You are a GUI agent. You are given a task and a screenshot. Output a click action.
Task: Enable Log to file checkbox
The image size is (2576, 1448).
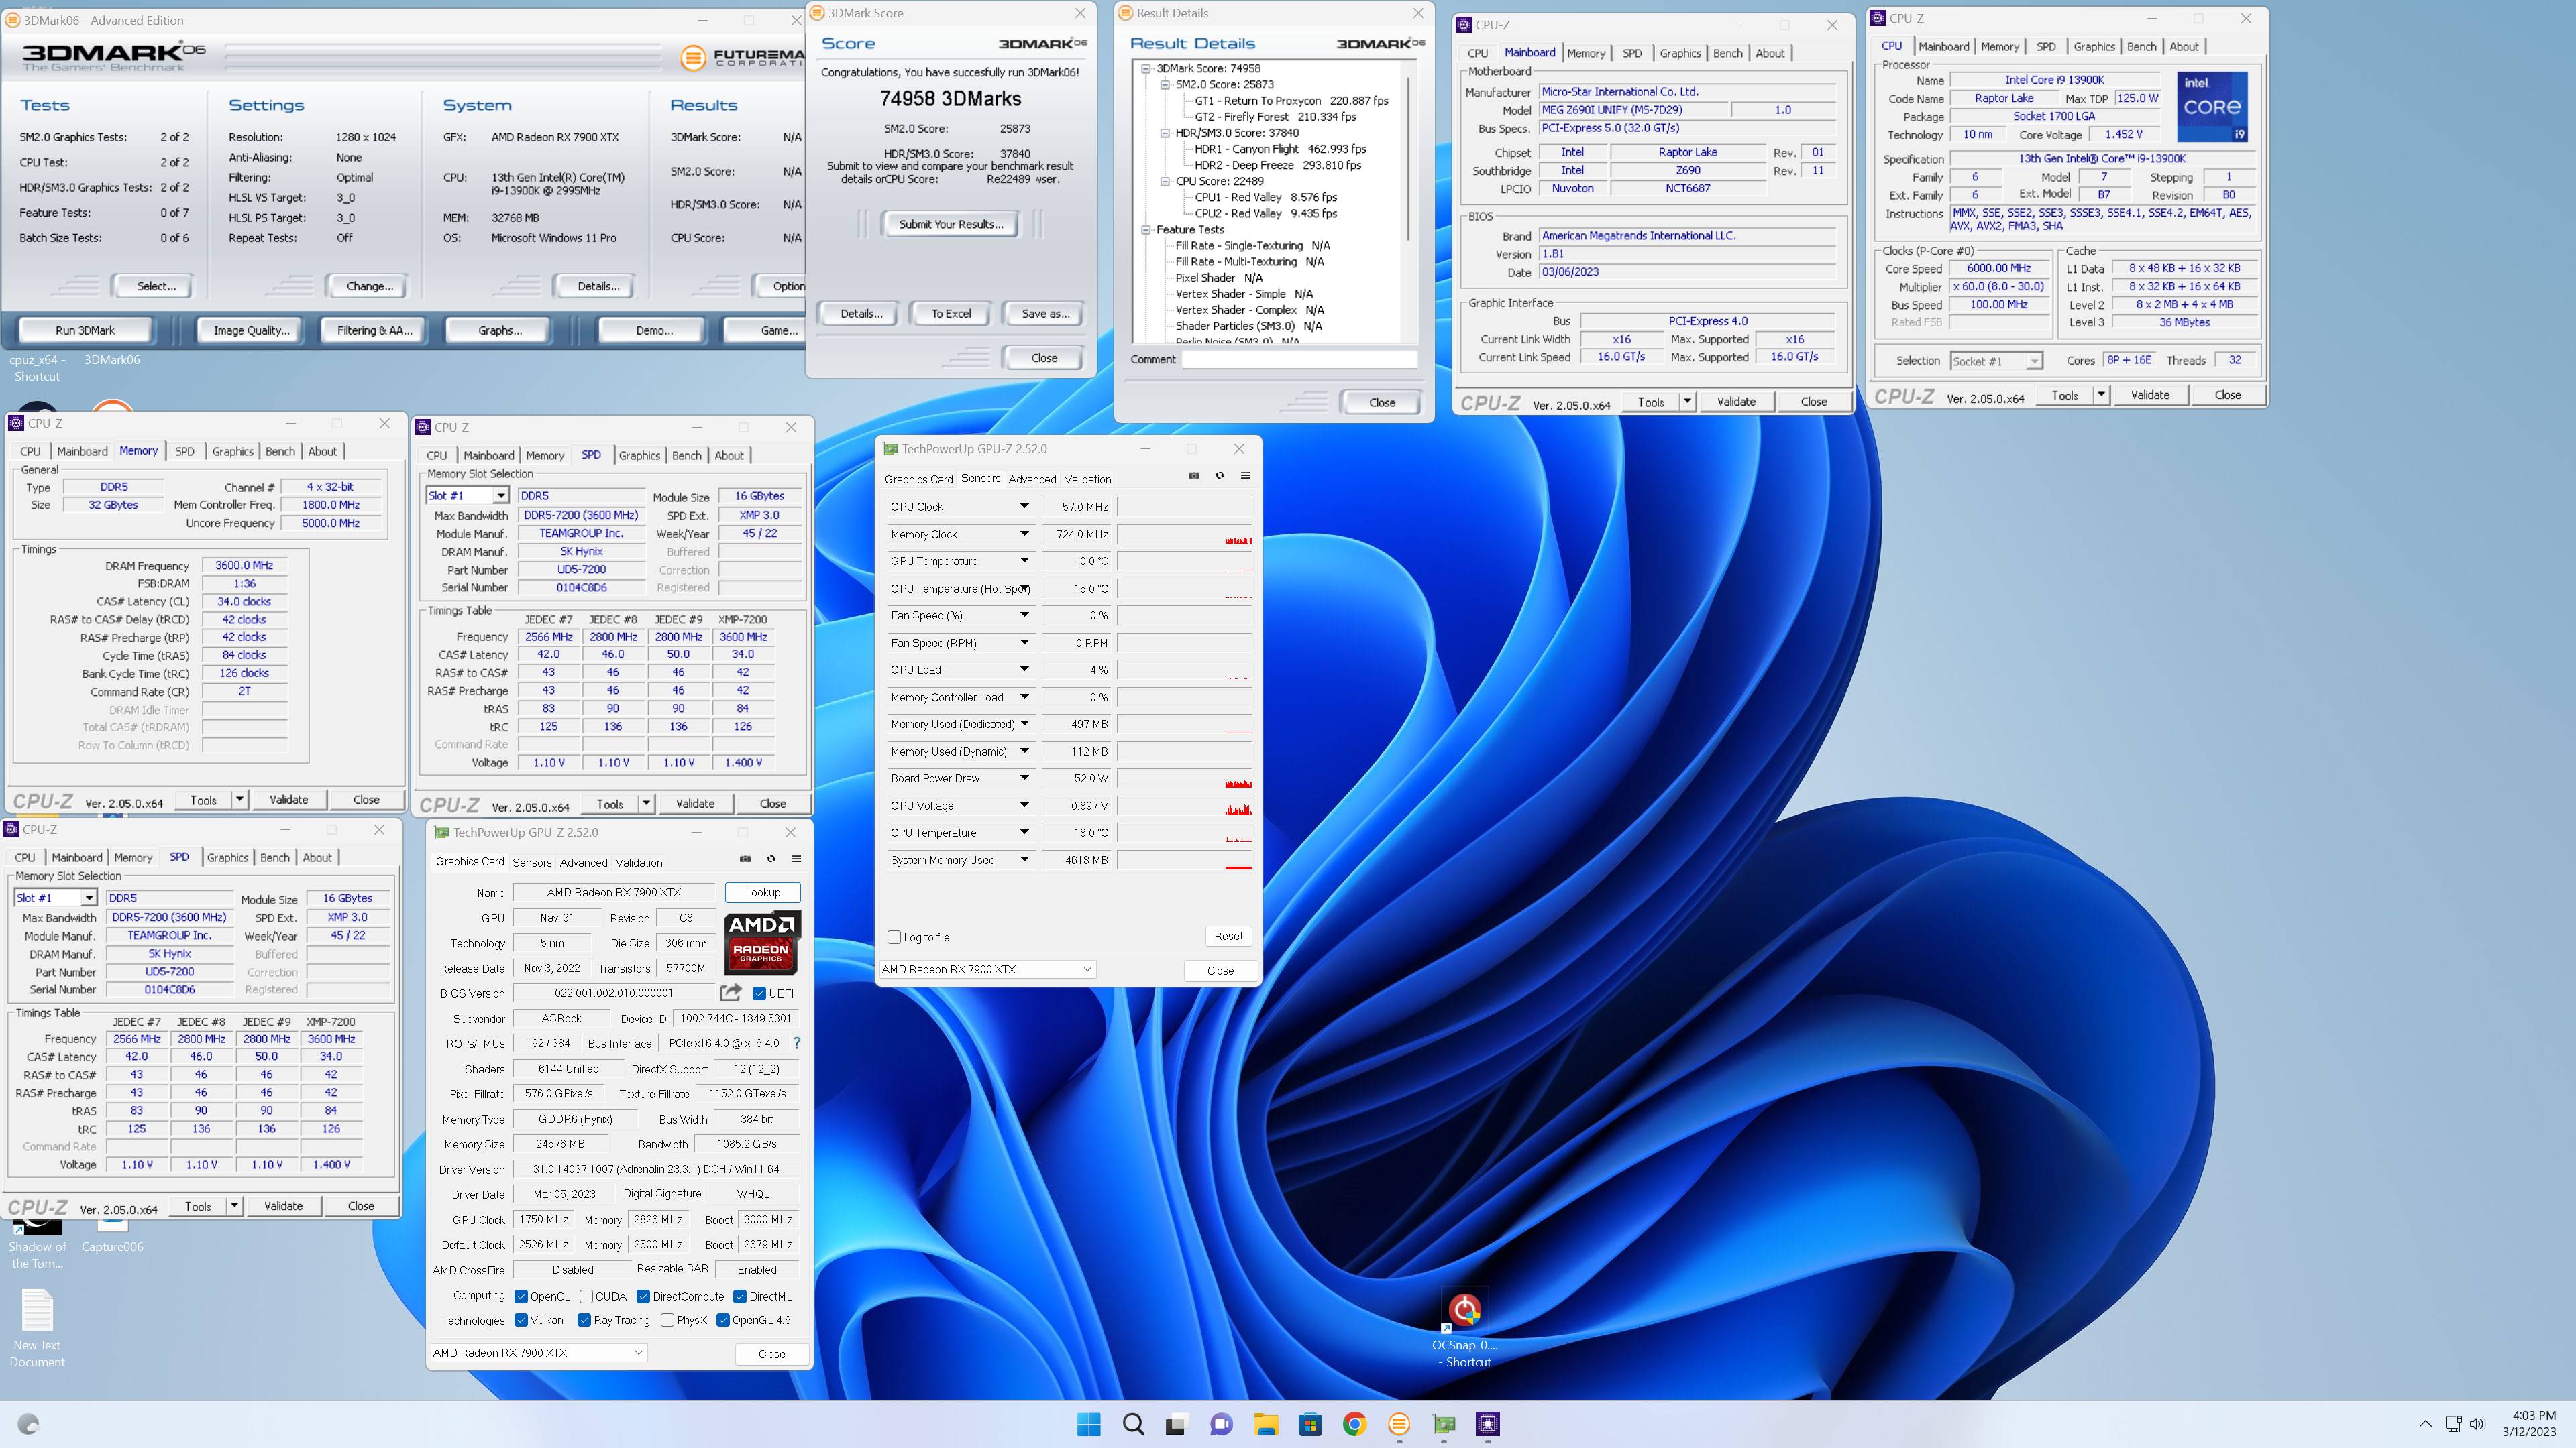(x=894, y=937)
